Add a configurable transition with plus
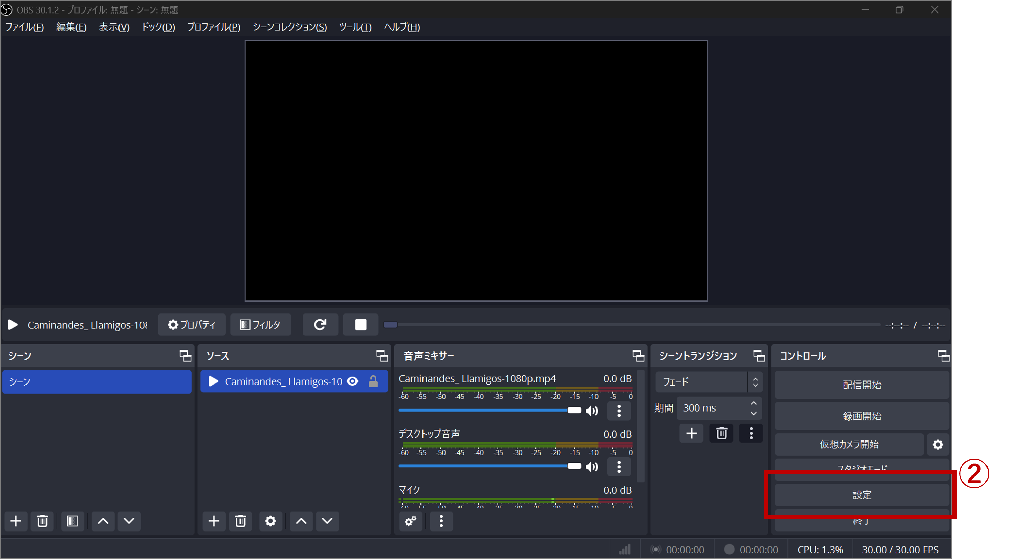Image resolution: width=1020 pixels, height=559 pixels. pyautogui.click(x=691, y=434)
